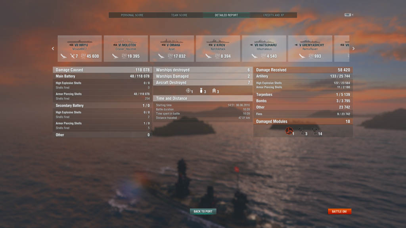This screenshot has height=228, width=406.
Task: Click the red destroyed modules icon
Action: [x=289, y=131]
